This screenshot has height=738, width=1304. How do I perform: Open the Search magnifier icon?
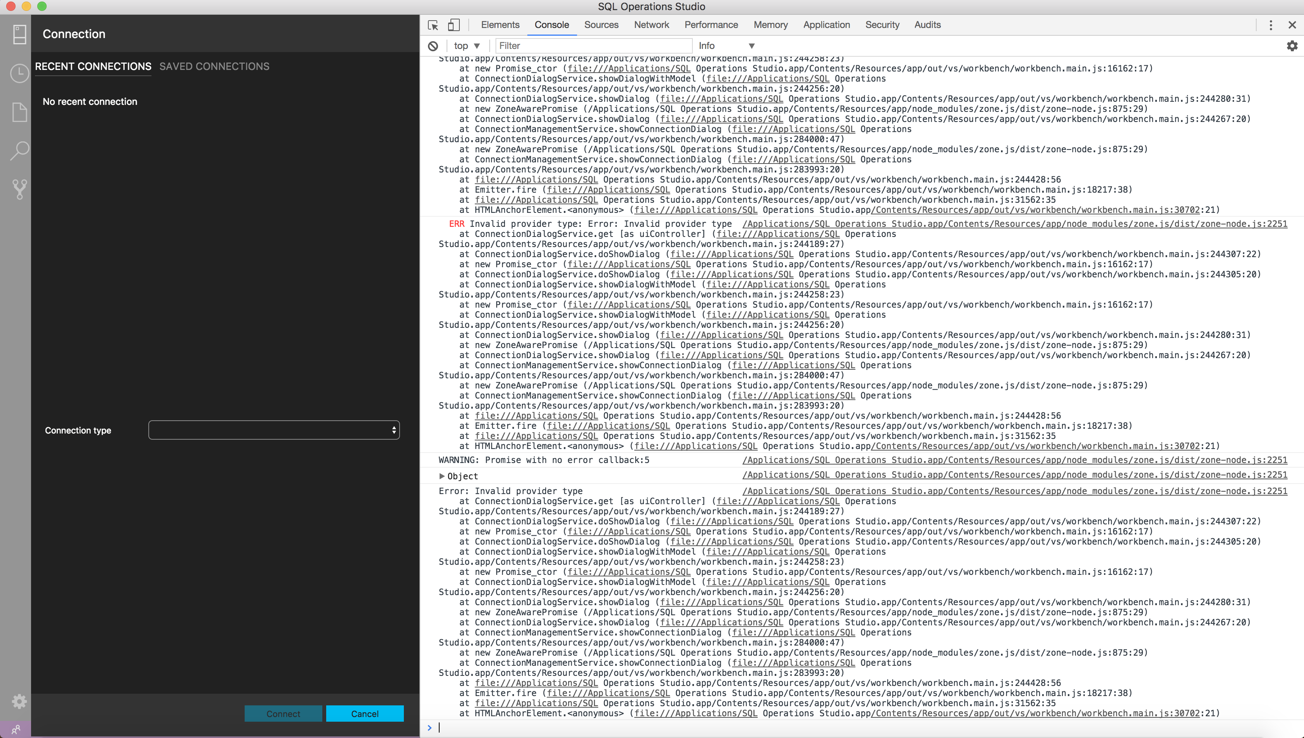coord(19,151)
